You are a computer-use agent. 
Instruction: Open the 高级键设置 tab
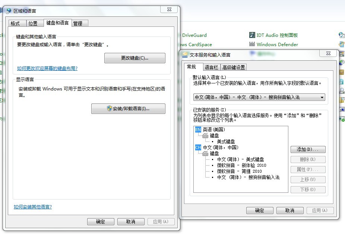click(x=234, y=67)
